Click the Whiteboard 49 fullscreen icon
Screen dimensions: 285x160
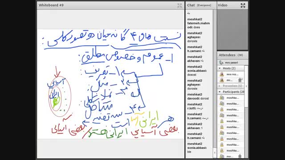click(x=179, y=5)
